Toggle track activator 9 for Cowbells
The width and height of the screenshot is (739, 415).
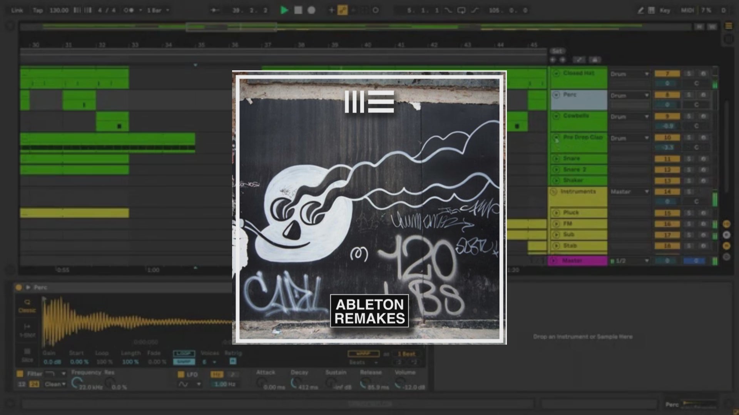pos(667,116)
